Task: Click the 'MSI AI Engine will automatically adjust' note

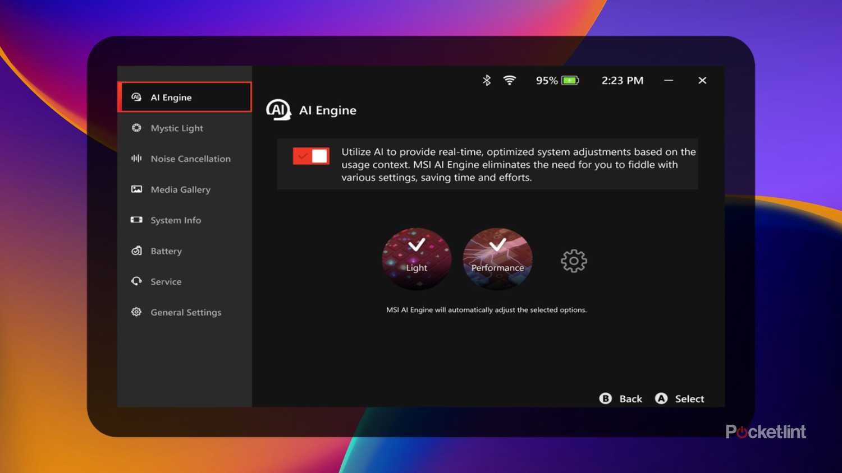Action: [x=486, y=310]
